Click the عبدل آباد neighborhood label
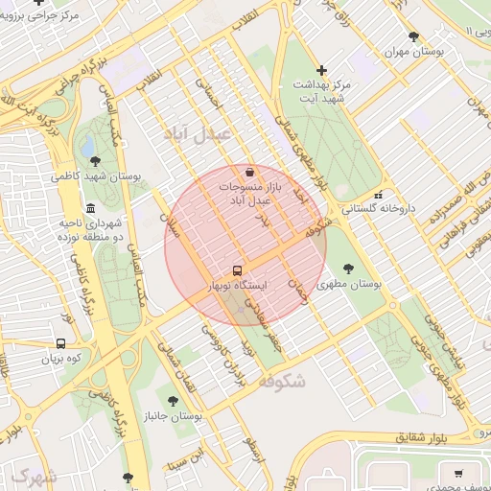This screenshot has height=491, width=491. tap(198, 134)
